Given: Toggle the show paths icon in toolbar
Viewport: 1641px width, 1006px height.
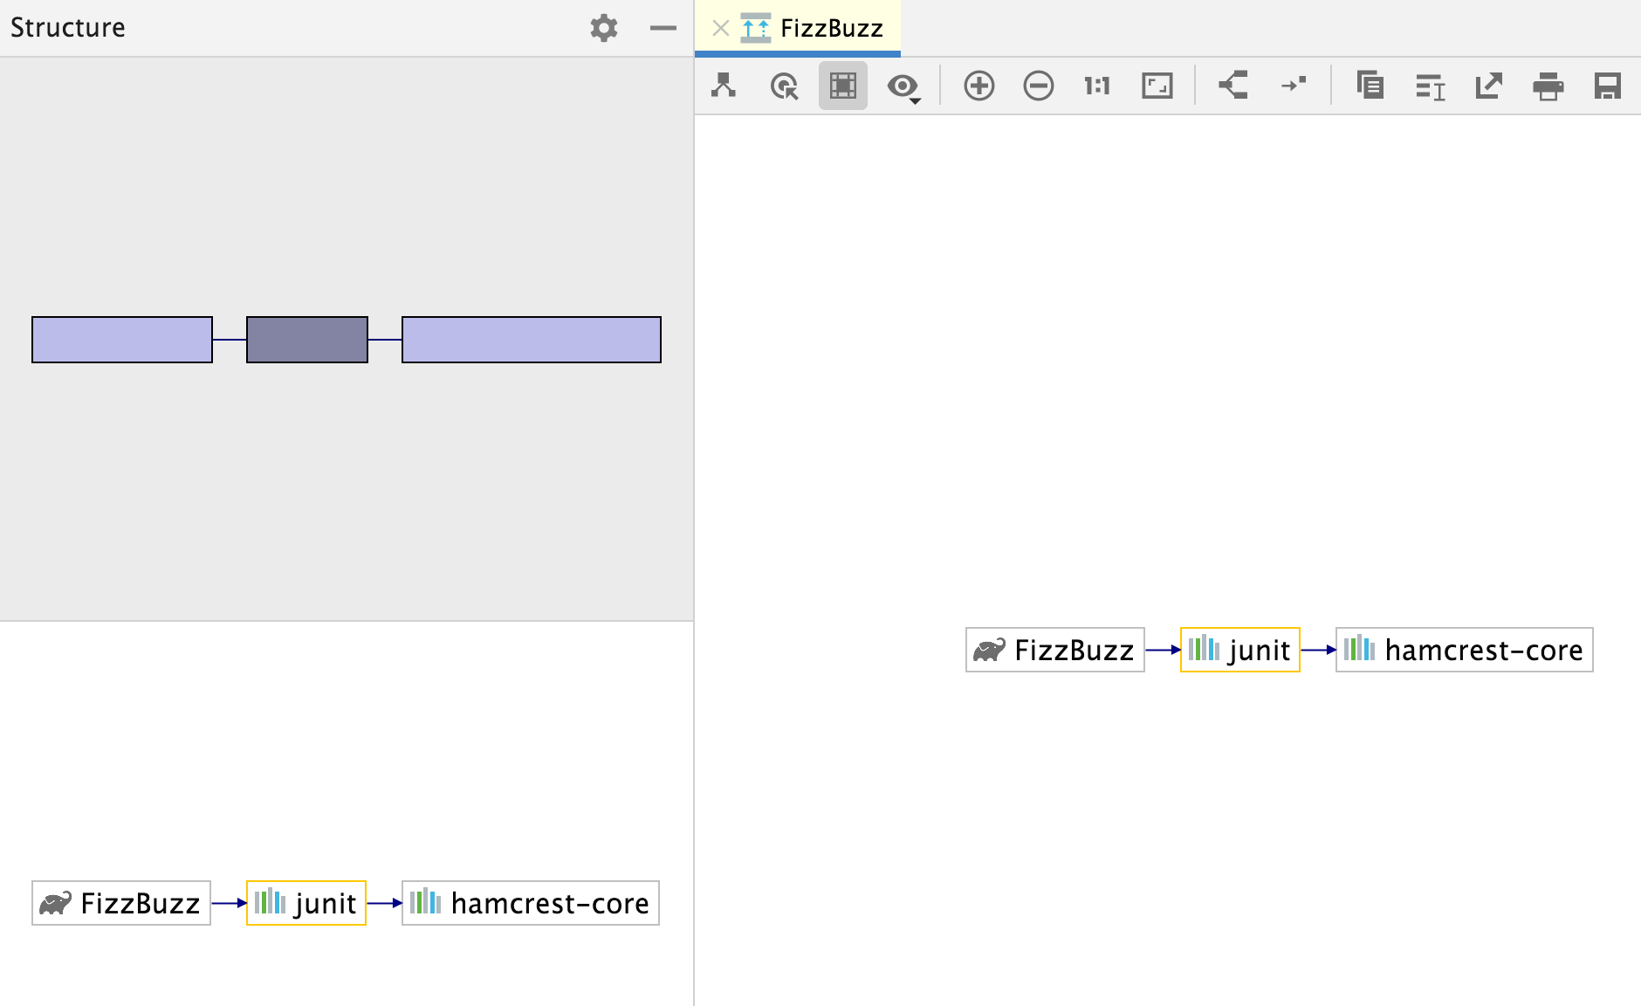Looking at the screenshot, I should point(724,86).
